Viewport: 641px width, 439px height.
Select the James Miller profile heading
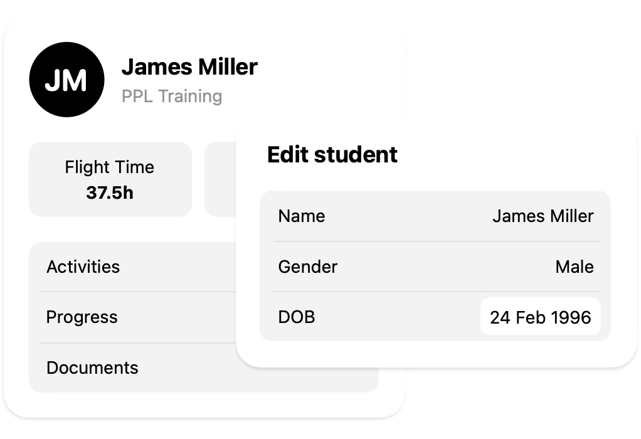[189, 66]
